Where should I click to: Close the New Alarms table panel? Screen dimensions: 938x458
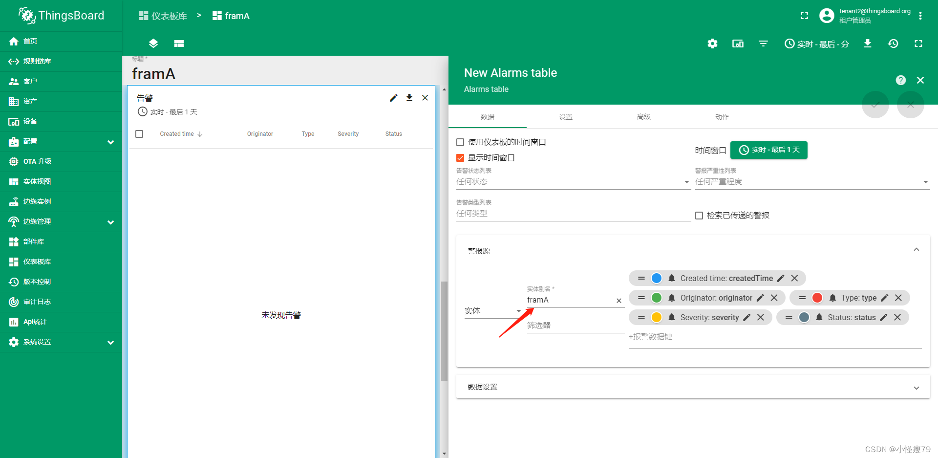(920, 80)
